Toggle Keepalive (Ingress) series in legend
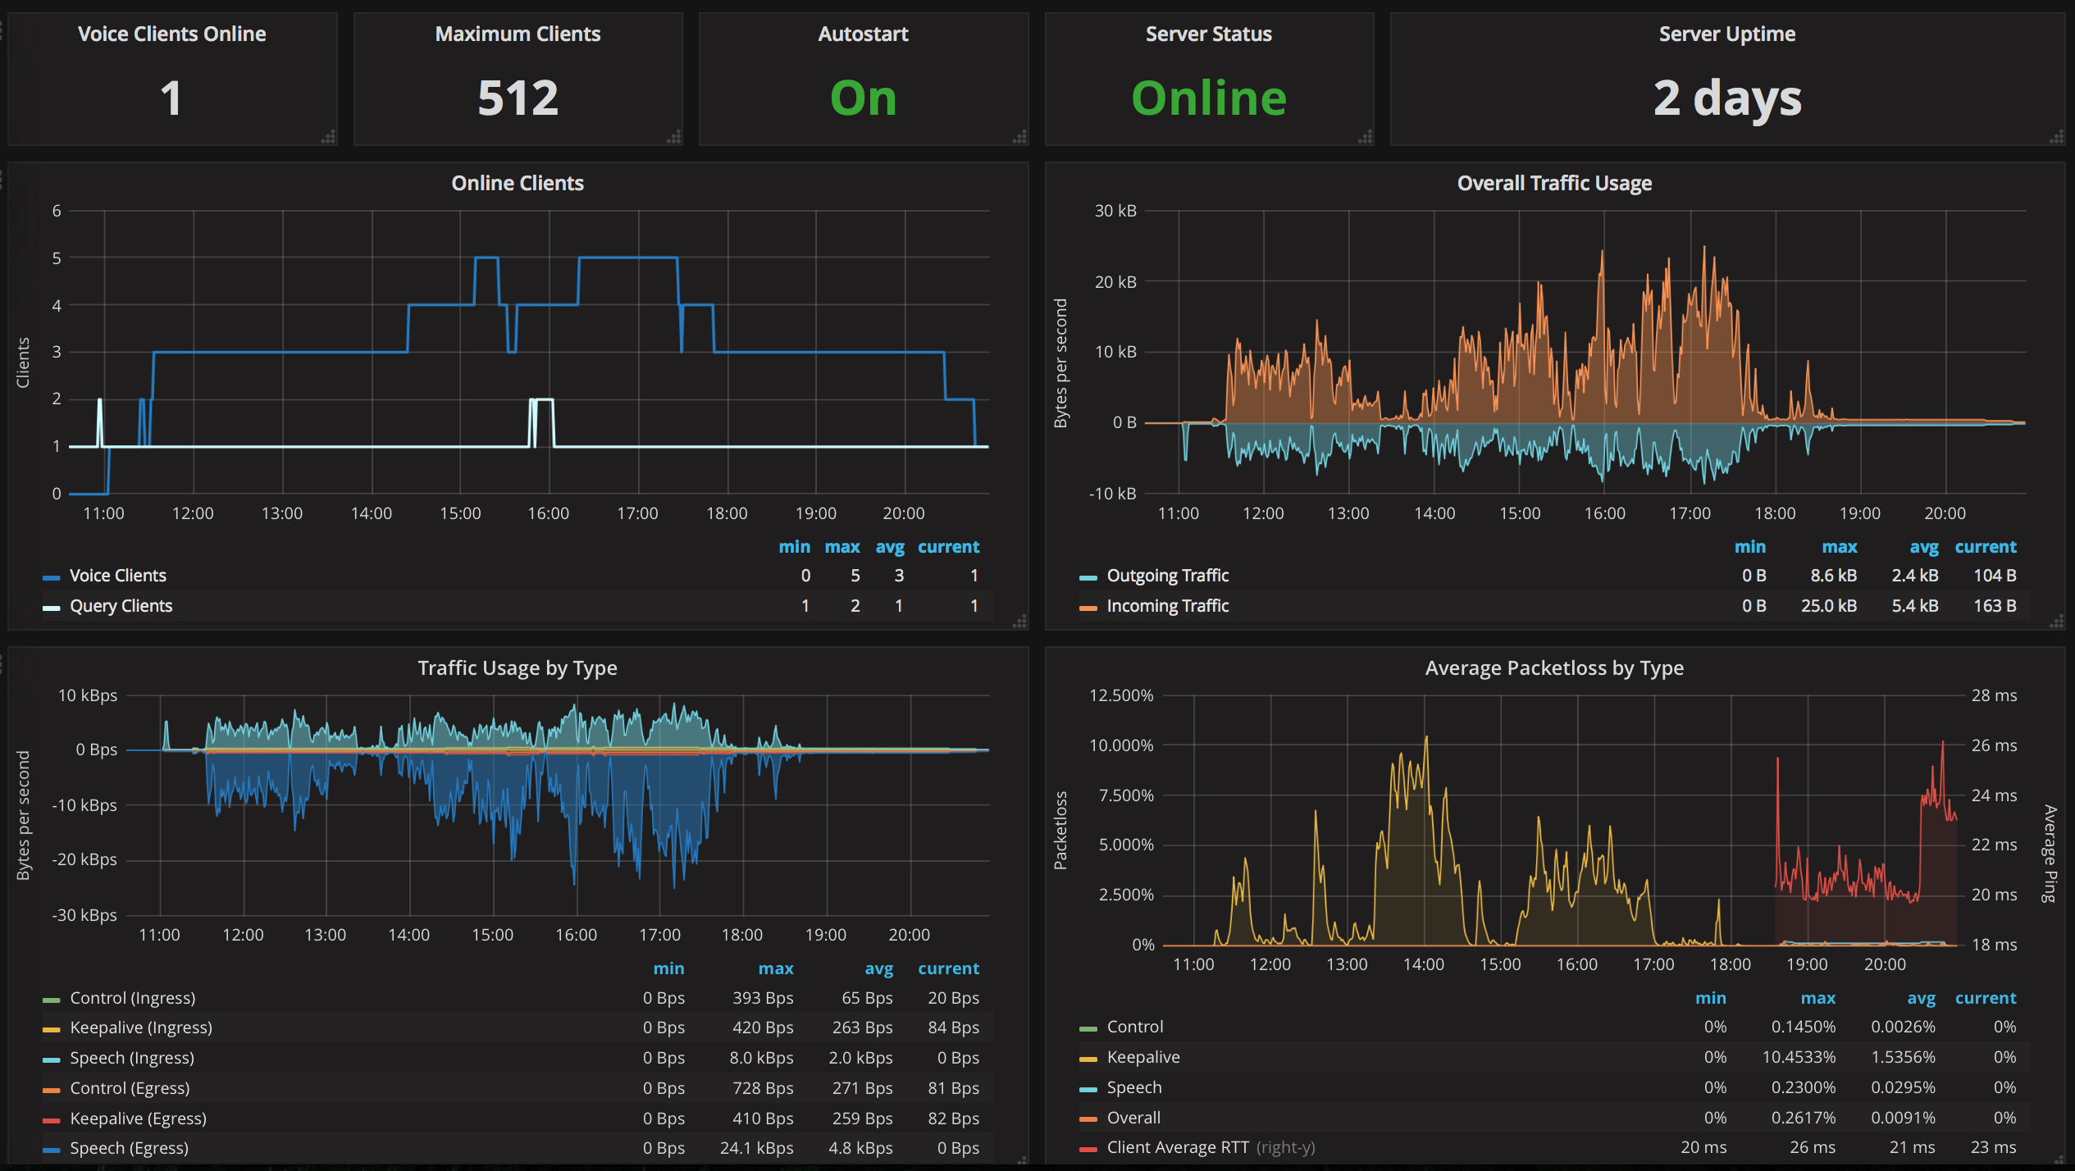The image size is (2075, 1171). coord(140,1027)
